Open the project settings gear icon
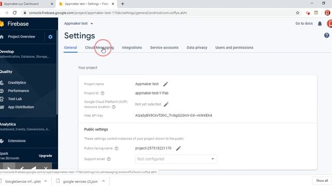The width and height of the screenshot is (332, 186). [50, 37]
